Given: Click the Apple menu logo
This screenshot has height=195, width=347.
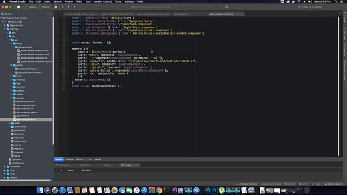Looking at the screenshot, I should 4,2.
